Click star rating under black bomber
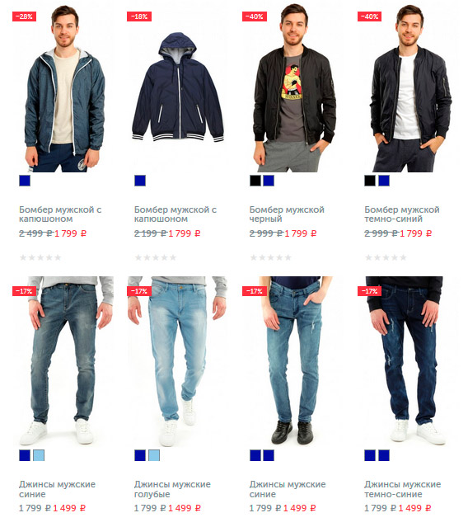The height and width of the screenshot is (527, 468). tap(270, 258)
